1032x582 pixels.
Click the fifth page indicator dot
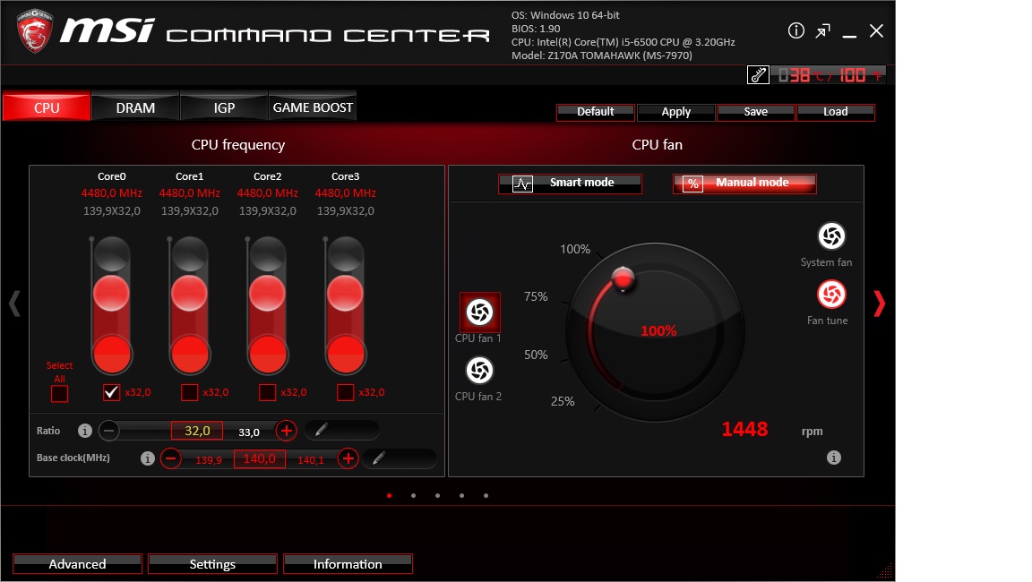point(486,495)
